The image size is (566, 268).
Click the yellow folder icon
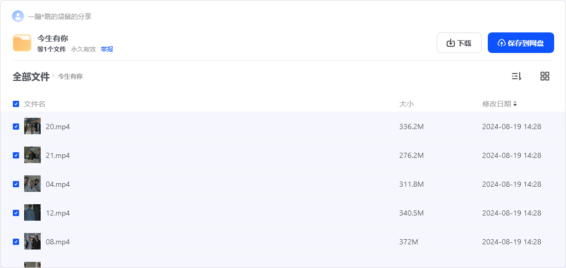tap(22, 43)
